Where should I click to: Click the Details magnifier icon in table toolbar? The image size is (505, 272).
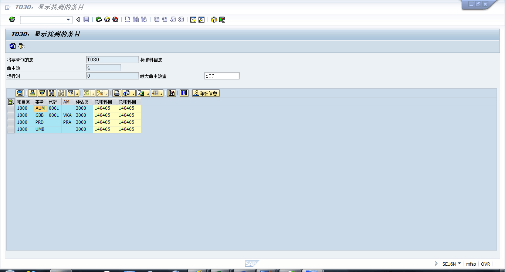pos(20,93)
